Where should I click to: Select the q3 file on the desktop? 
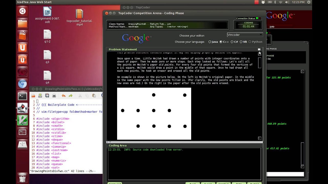point(47,57)
